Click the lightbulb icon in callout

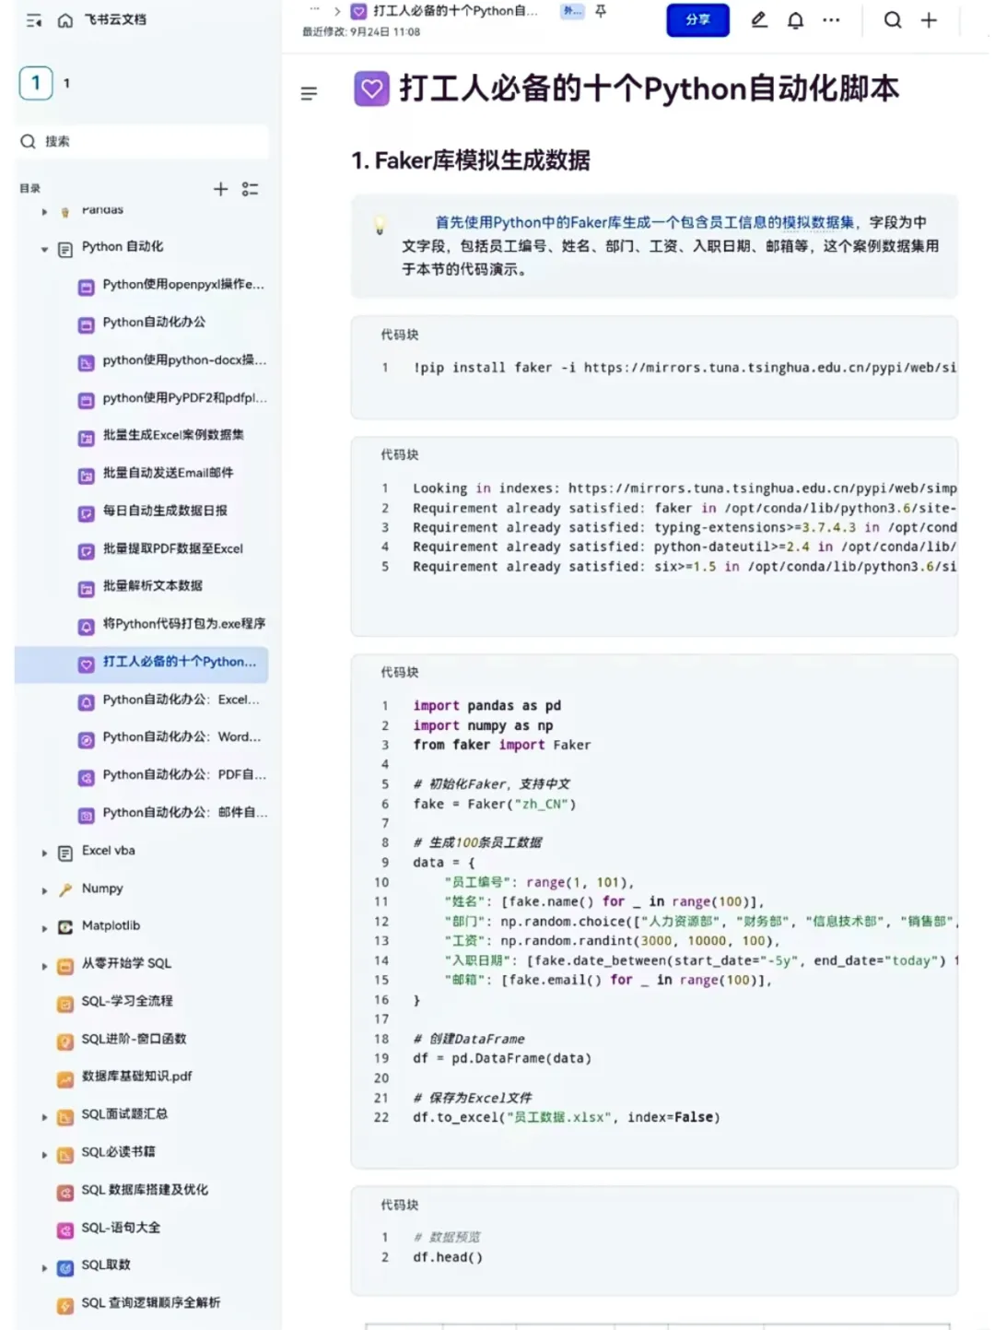tap(379, 226)
